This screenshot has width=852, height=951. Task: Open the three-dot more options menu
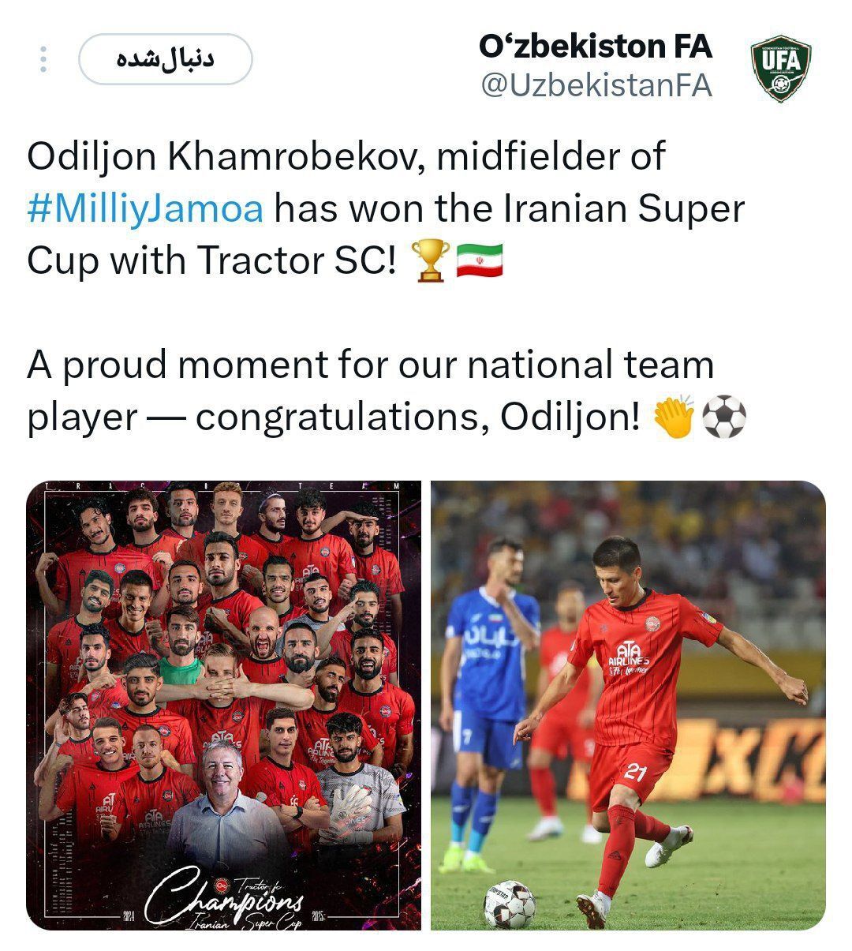click(43, 60)
